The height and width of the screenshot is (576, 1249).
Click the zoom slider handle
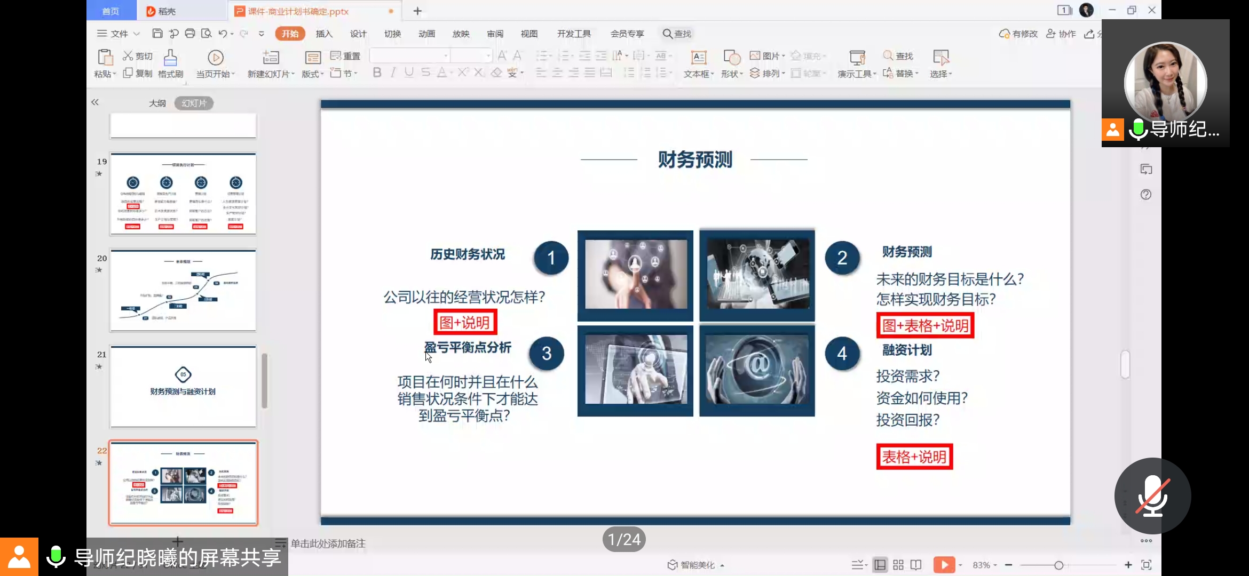tap(1058, 565)
